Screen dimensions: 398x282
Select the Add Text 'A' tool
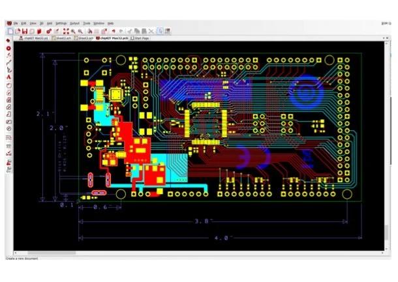pos(8,77)
